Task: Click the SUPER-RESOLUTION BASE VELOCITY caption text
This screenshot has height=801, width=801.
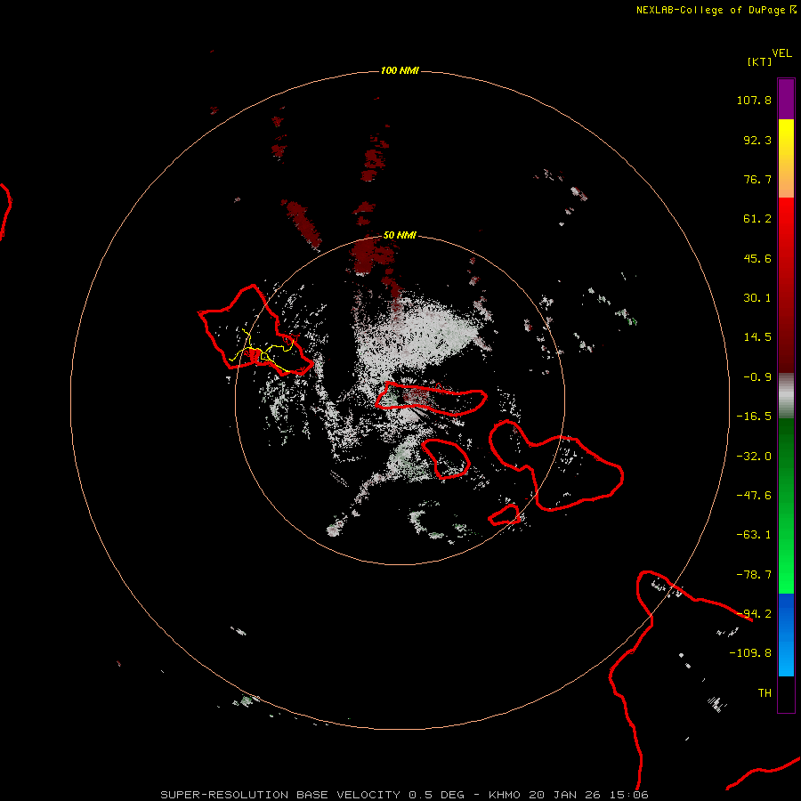Action: pyautogui.click(x=280, y=795)
